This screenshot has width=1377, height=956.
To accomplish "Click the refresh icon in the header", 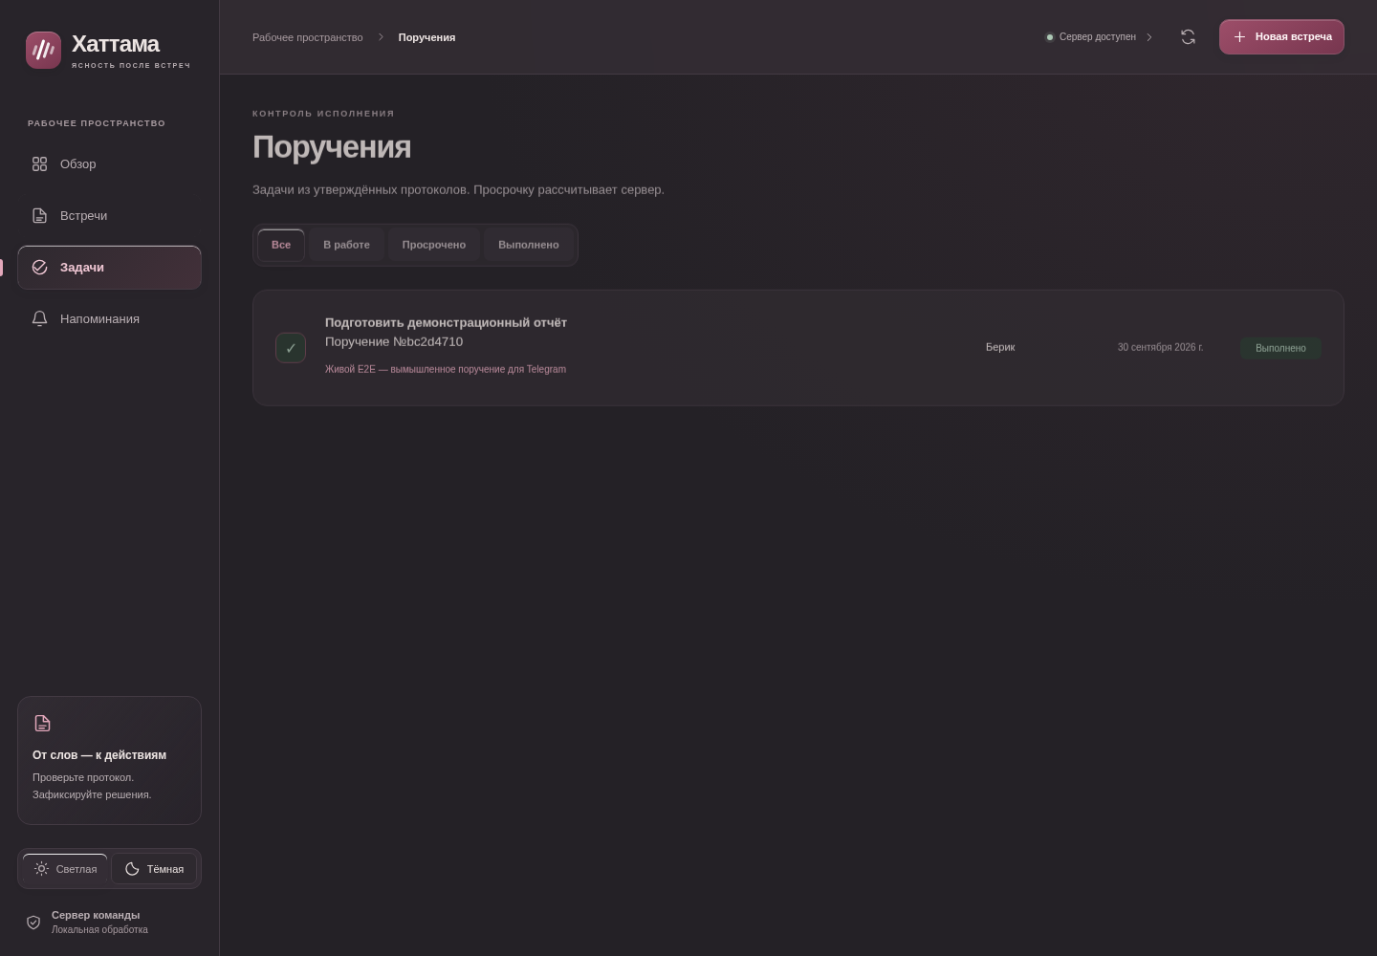I will point(1188,37).
